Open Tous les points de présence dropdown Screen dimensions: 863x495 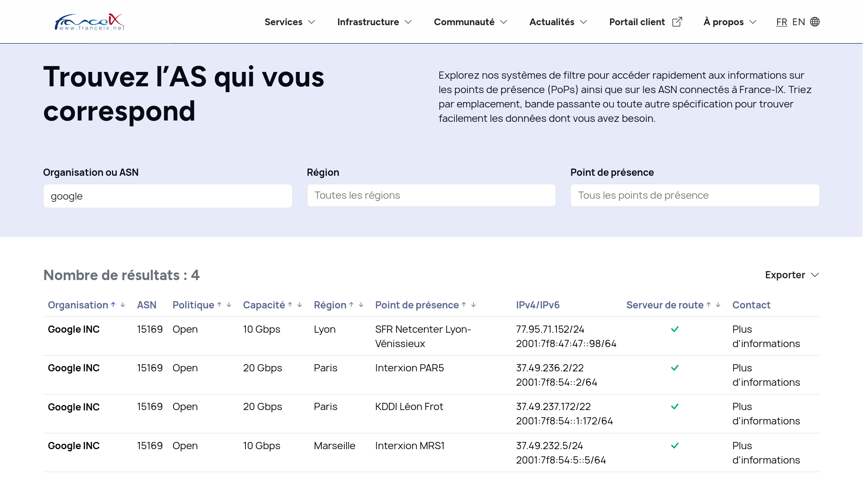point(695,195)
